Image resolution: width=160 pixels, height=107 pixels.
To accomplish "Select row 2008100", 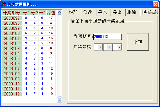I will (x=29, y=33).
